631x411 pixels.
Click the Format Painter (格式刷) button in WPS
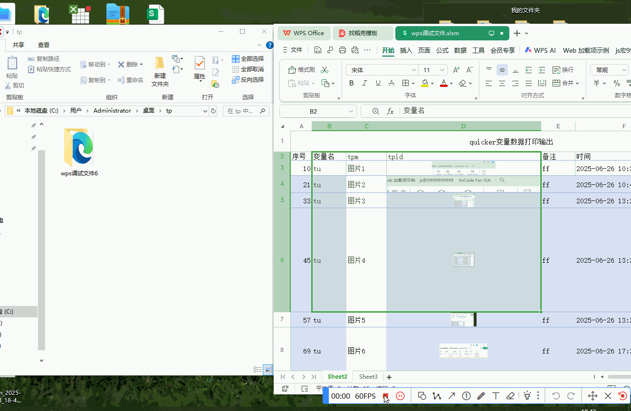coord(302,70)
